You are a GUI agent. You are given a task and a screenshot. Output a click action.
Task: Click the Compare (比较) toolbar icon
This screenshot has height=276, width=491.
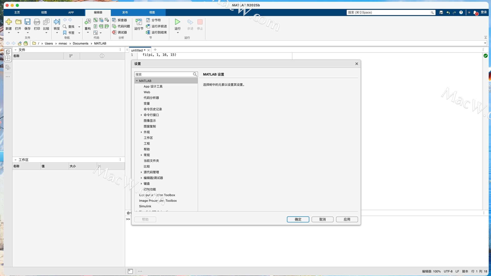click(46, 22)
